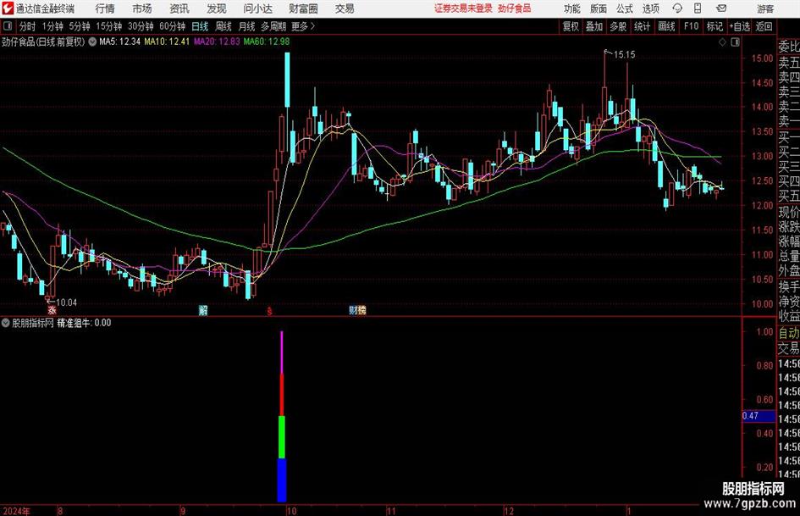
Task: Switch to 15分钟 period
Action: 109,26
